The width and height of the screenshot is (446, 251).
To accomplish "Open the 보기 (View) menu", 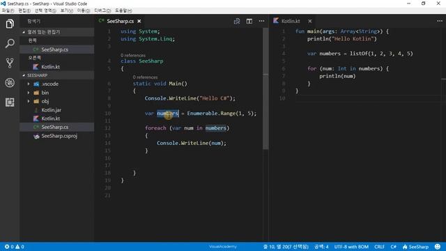I will point(67,10).
